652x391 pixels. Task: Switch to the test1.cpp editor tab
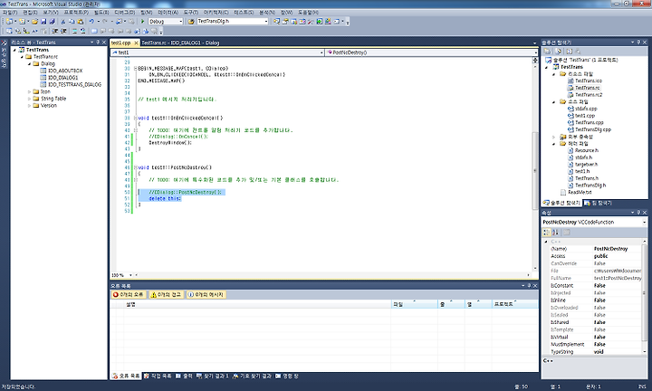click(121, 43)
